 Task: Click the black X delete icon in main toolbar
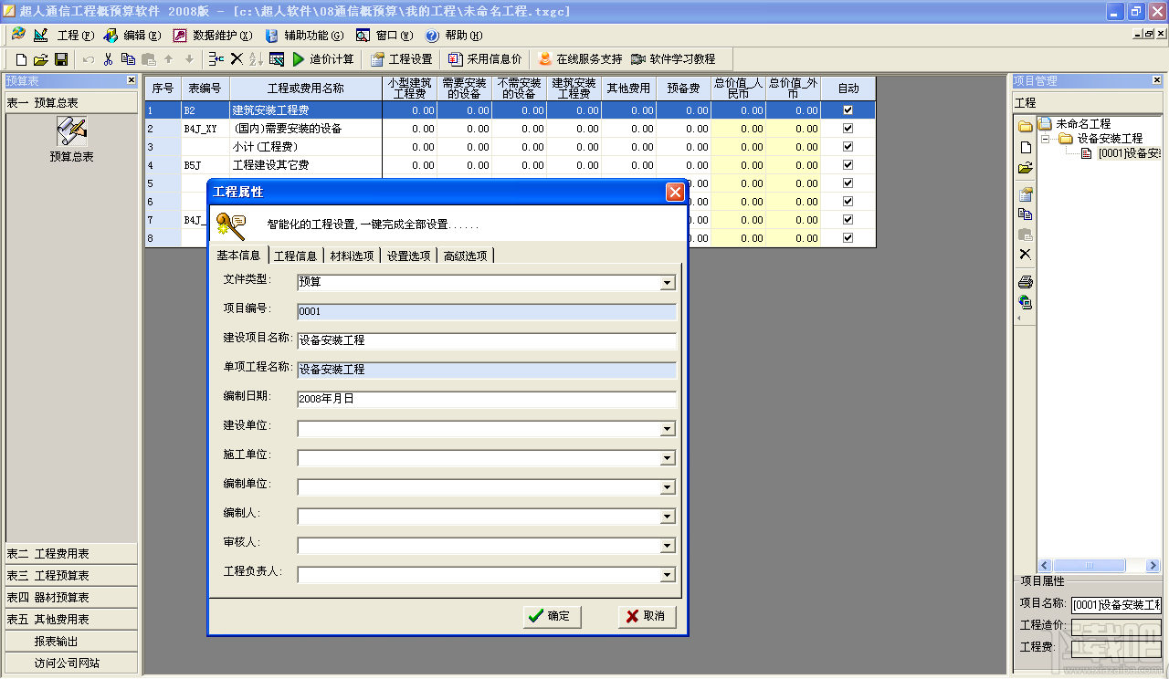pyautogui.click(x=237, y=59)
